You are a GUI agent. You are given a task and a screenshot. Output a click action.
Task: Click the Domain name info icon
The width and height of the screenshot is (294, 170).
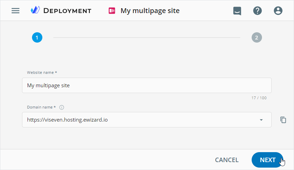[x=62, y=107]
